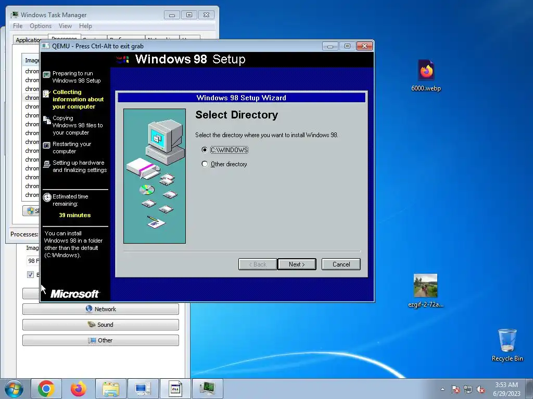
Task: Click the 'Select Directory' heading
Action: coord(237,115)
